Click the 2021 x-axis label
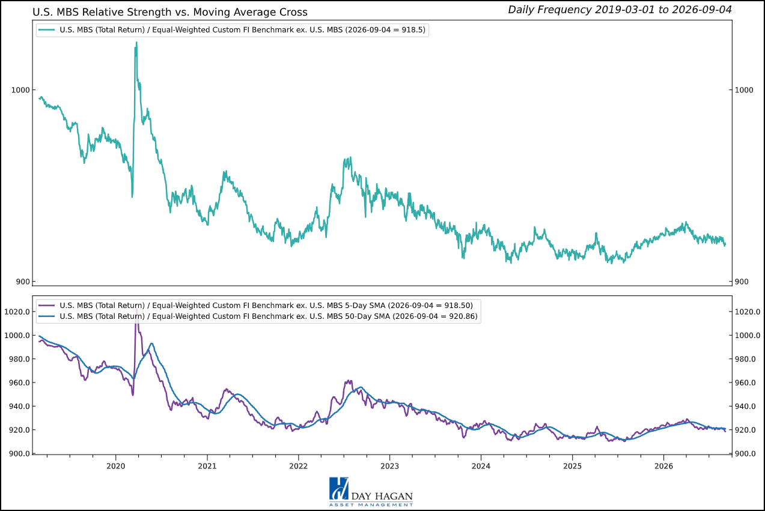This screenshot has width=765, height=511. pos(207,466)
